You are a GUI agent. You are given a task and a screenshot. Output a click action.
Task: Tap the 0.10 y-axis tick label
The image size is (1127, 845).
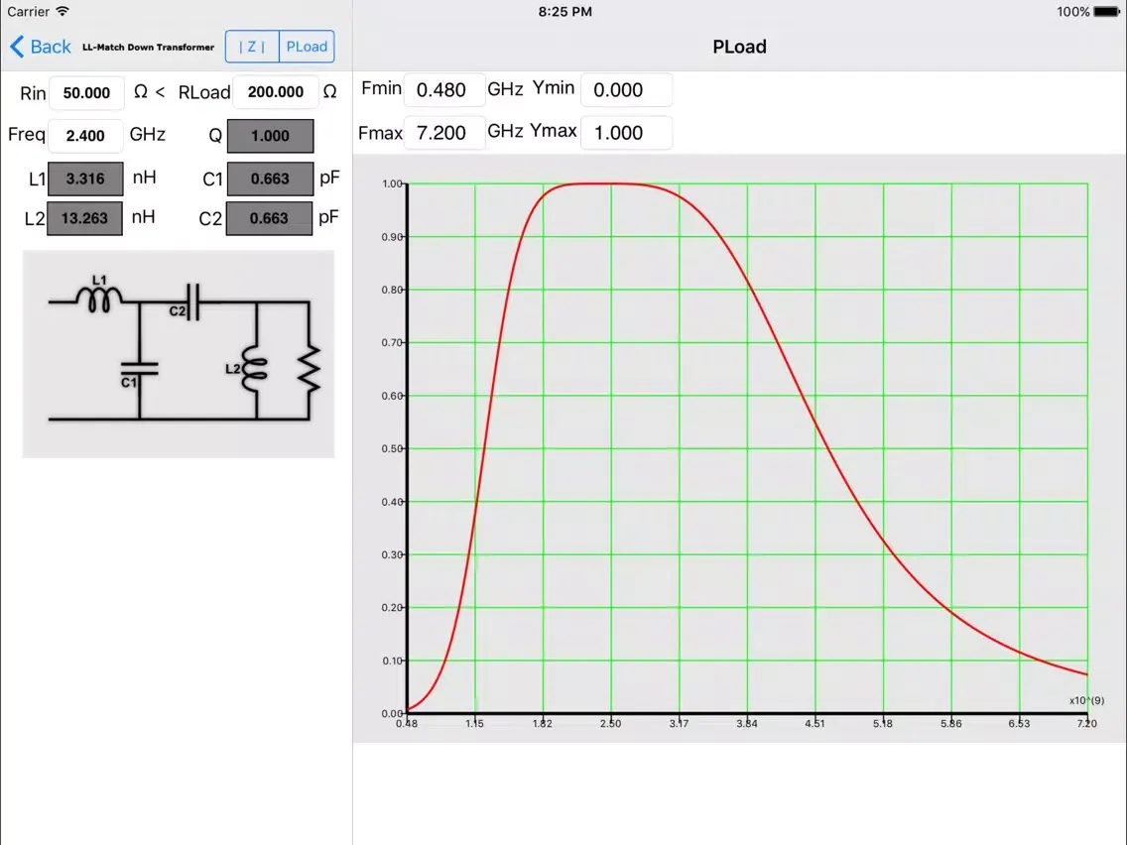click(x=392, y=661)
